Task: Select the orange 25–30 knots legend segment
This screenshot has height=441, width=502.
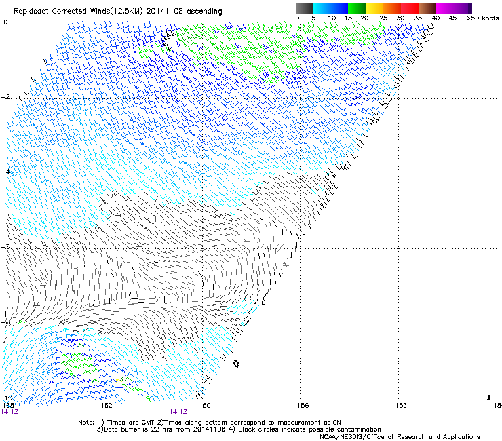Action: click(x=392, y=8)
